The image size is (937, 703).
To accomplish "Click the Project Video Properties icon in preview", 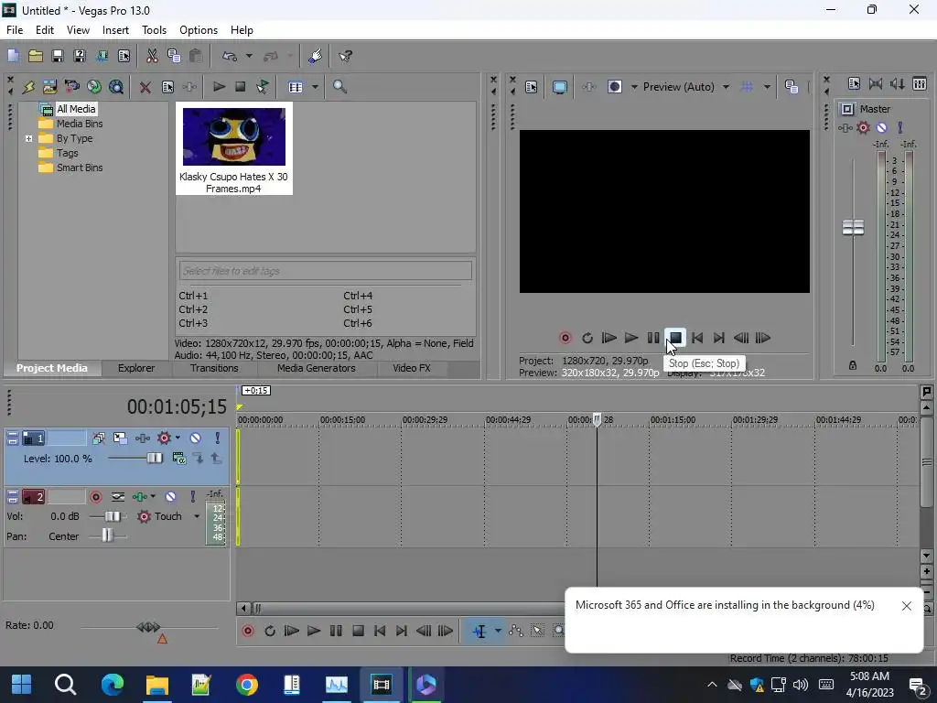I will pos(532,87).
